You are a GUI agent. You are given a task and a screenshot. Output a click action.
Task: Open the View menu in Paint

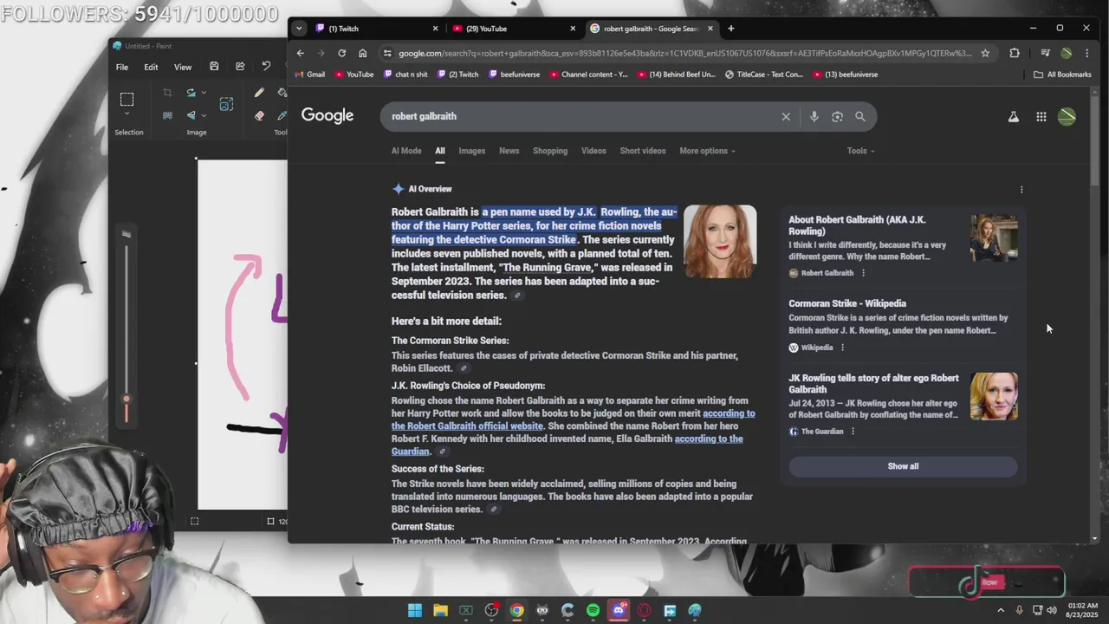[183, 67]
